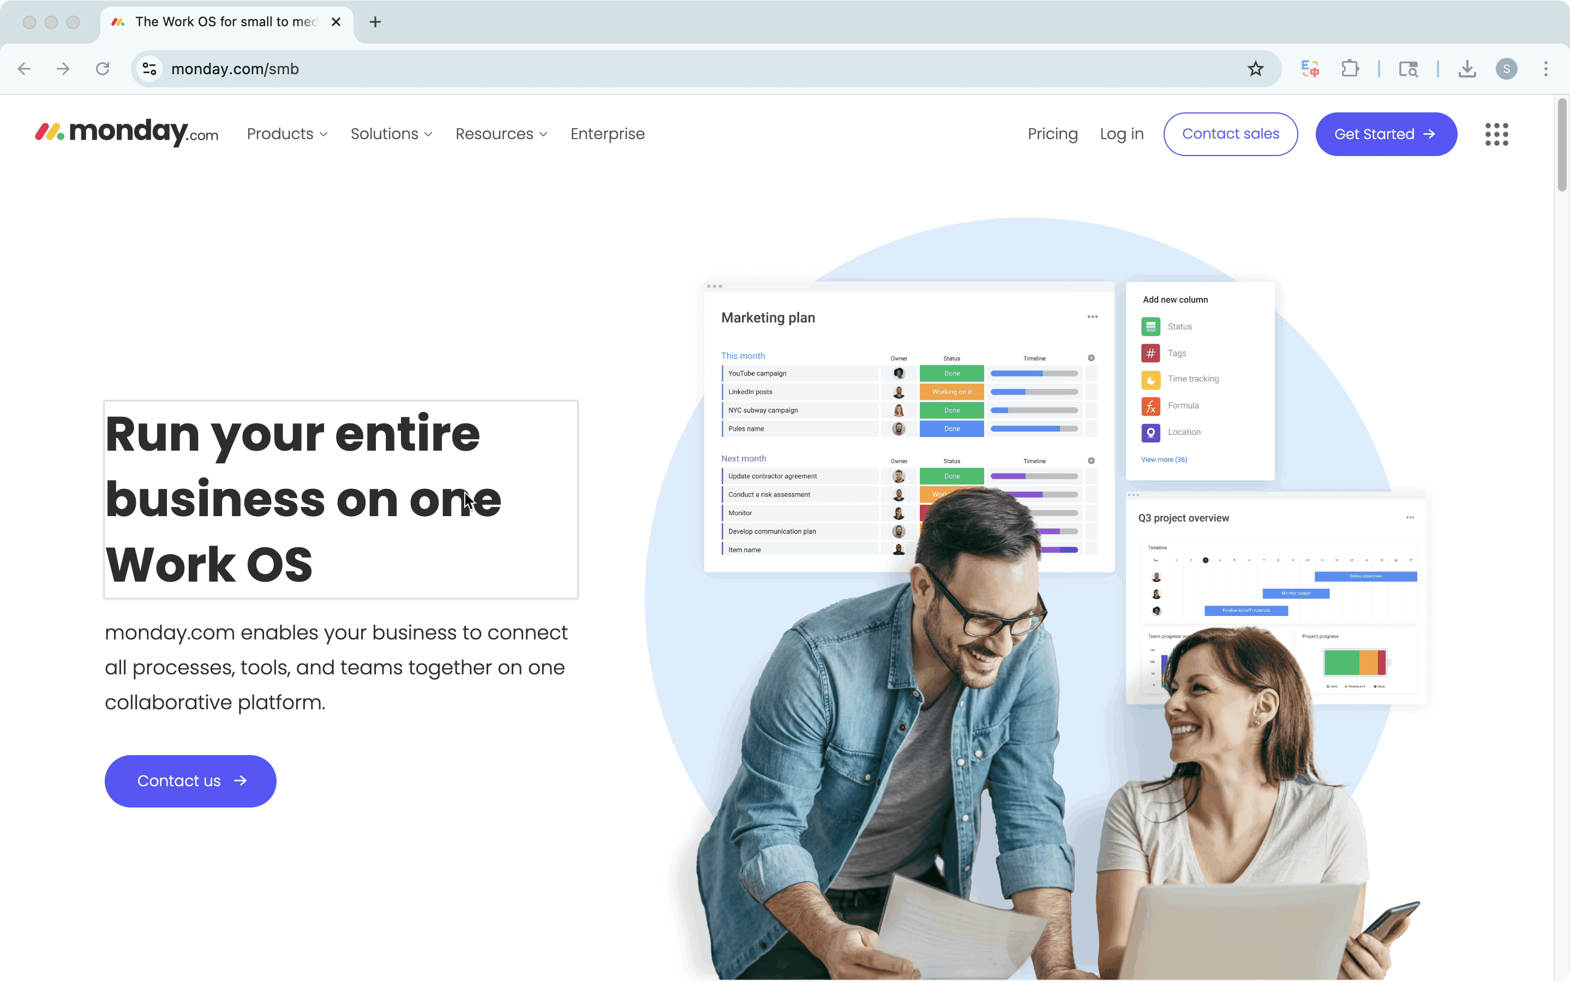Viewport: 1570px width, 981px height.
Task: Click the Add new column heading
Action: coord(1175,299)
